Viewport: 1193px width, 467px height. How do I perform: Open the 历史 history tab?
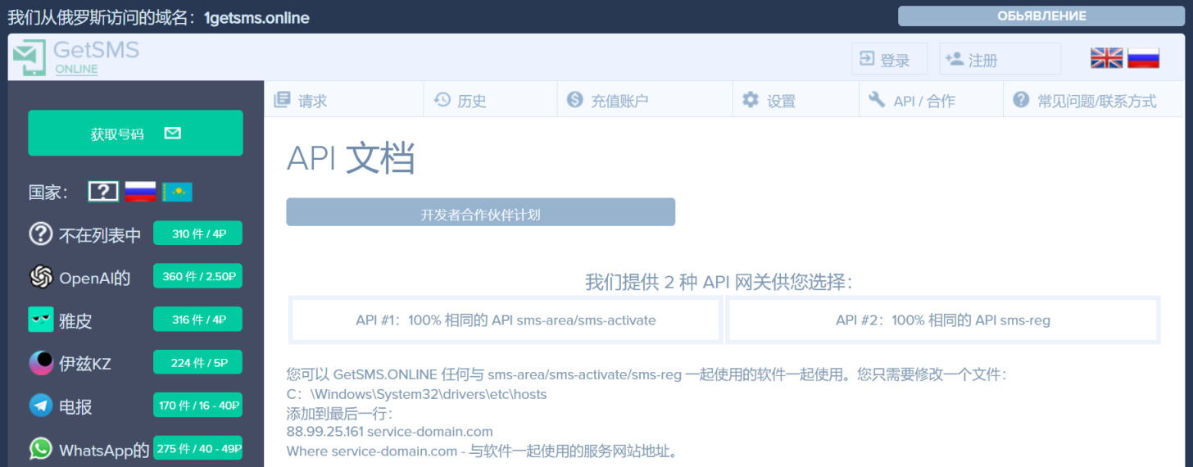460,101
